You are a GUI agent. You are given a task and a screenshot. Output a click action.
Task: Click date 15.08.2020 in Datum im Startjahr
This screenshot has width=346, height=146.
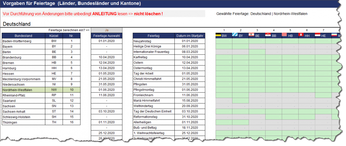pyautogui.click(x=189, y=101)
